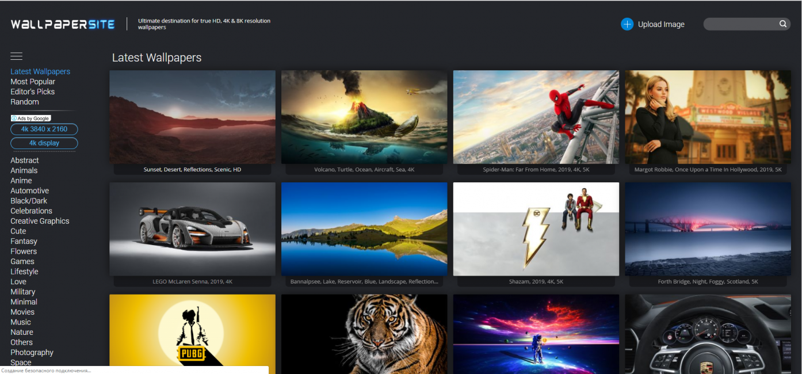Open the LEGO McLaren Senna wallpaper thumbnail
The width and height of the screenshot is (802, 374).
[192, 229]
